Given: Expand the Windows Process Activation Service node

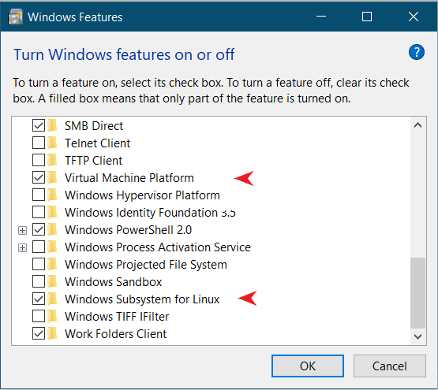Looking at the screenshot, I should pyautogui.click(x=22, y=247).
